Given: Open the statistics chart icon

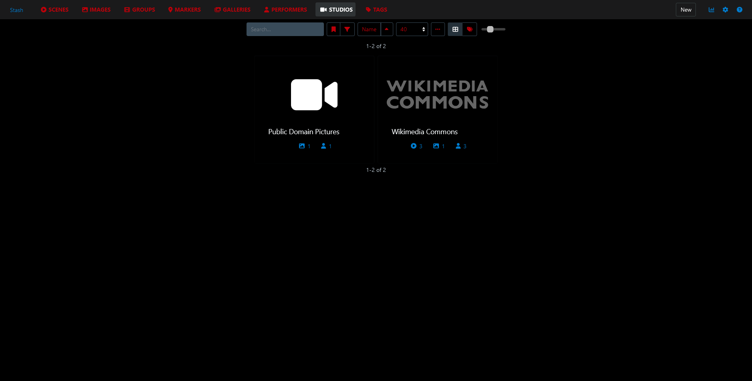Looking at the screenshot, I should [x=712, y=10].
